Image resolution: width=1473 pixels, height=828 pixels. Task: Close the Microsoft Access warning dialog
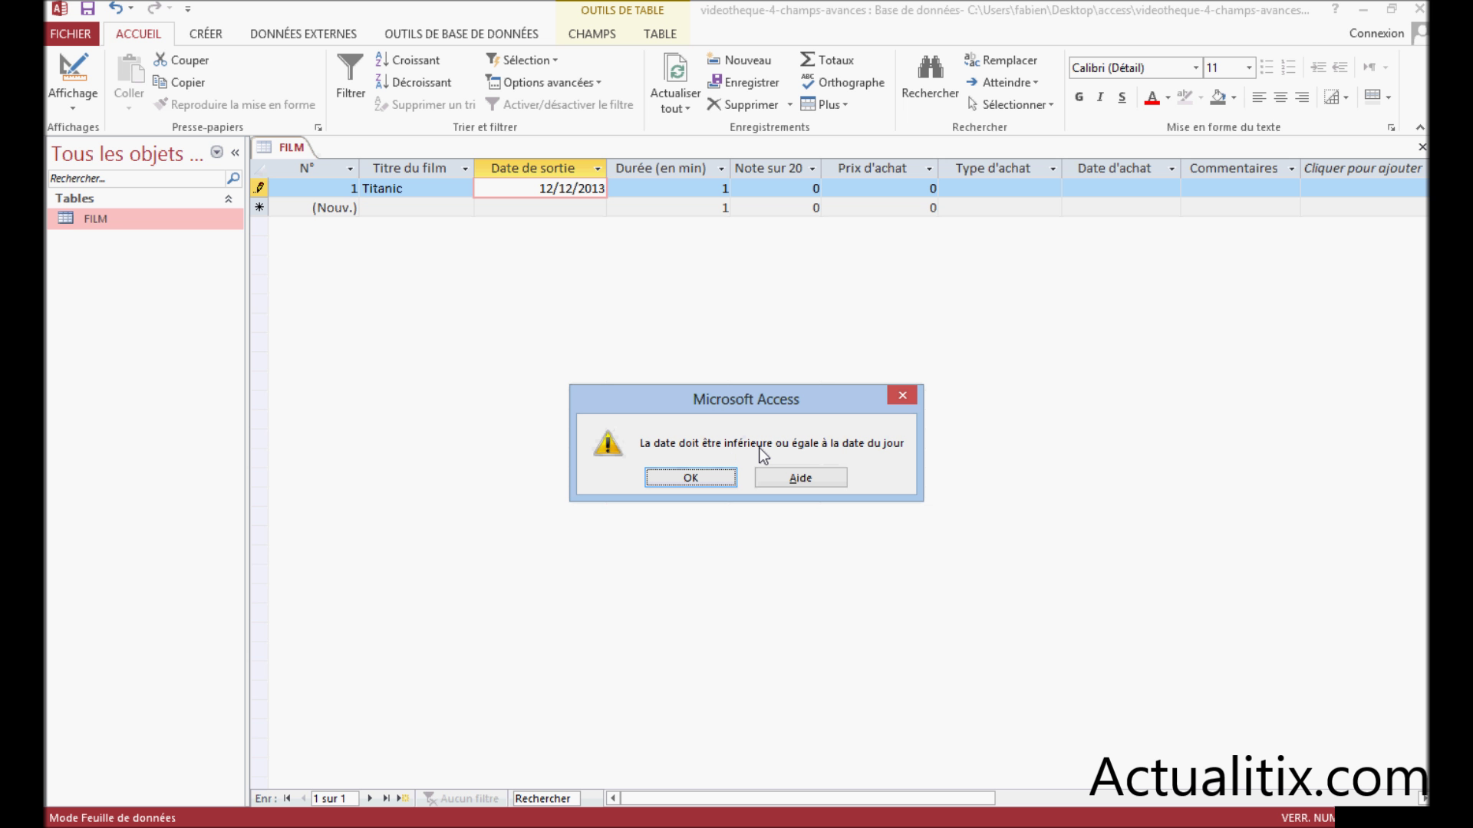click(x=902, y=395)
